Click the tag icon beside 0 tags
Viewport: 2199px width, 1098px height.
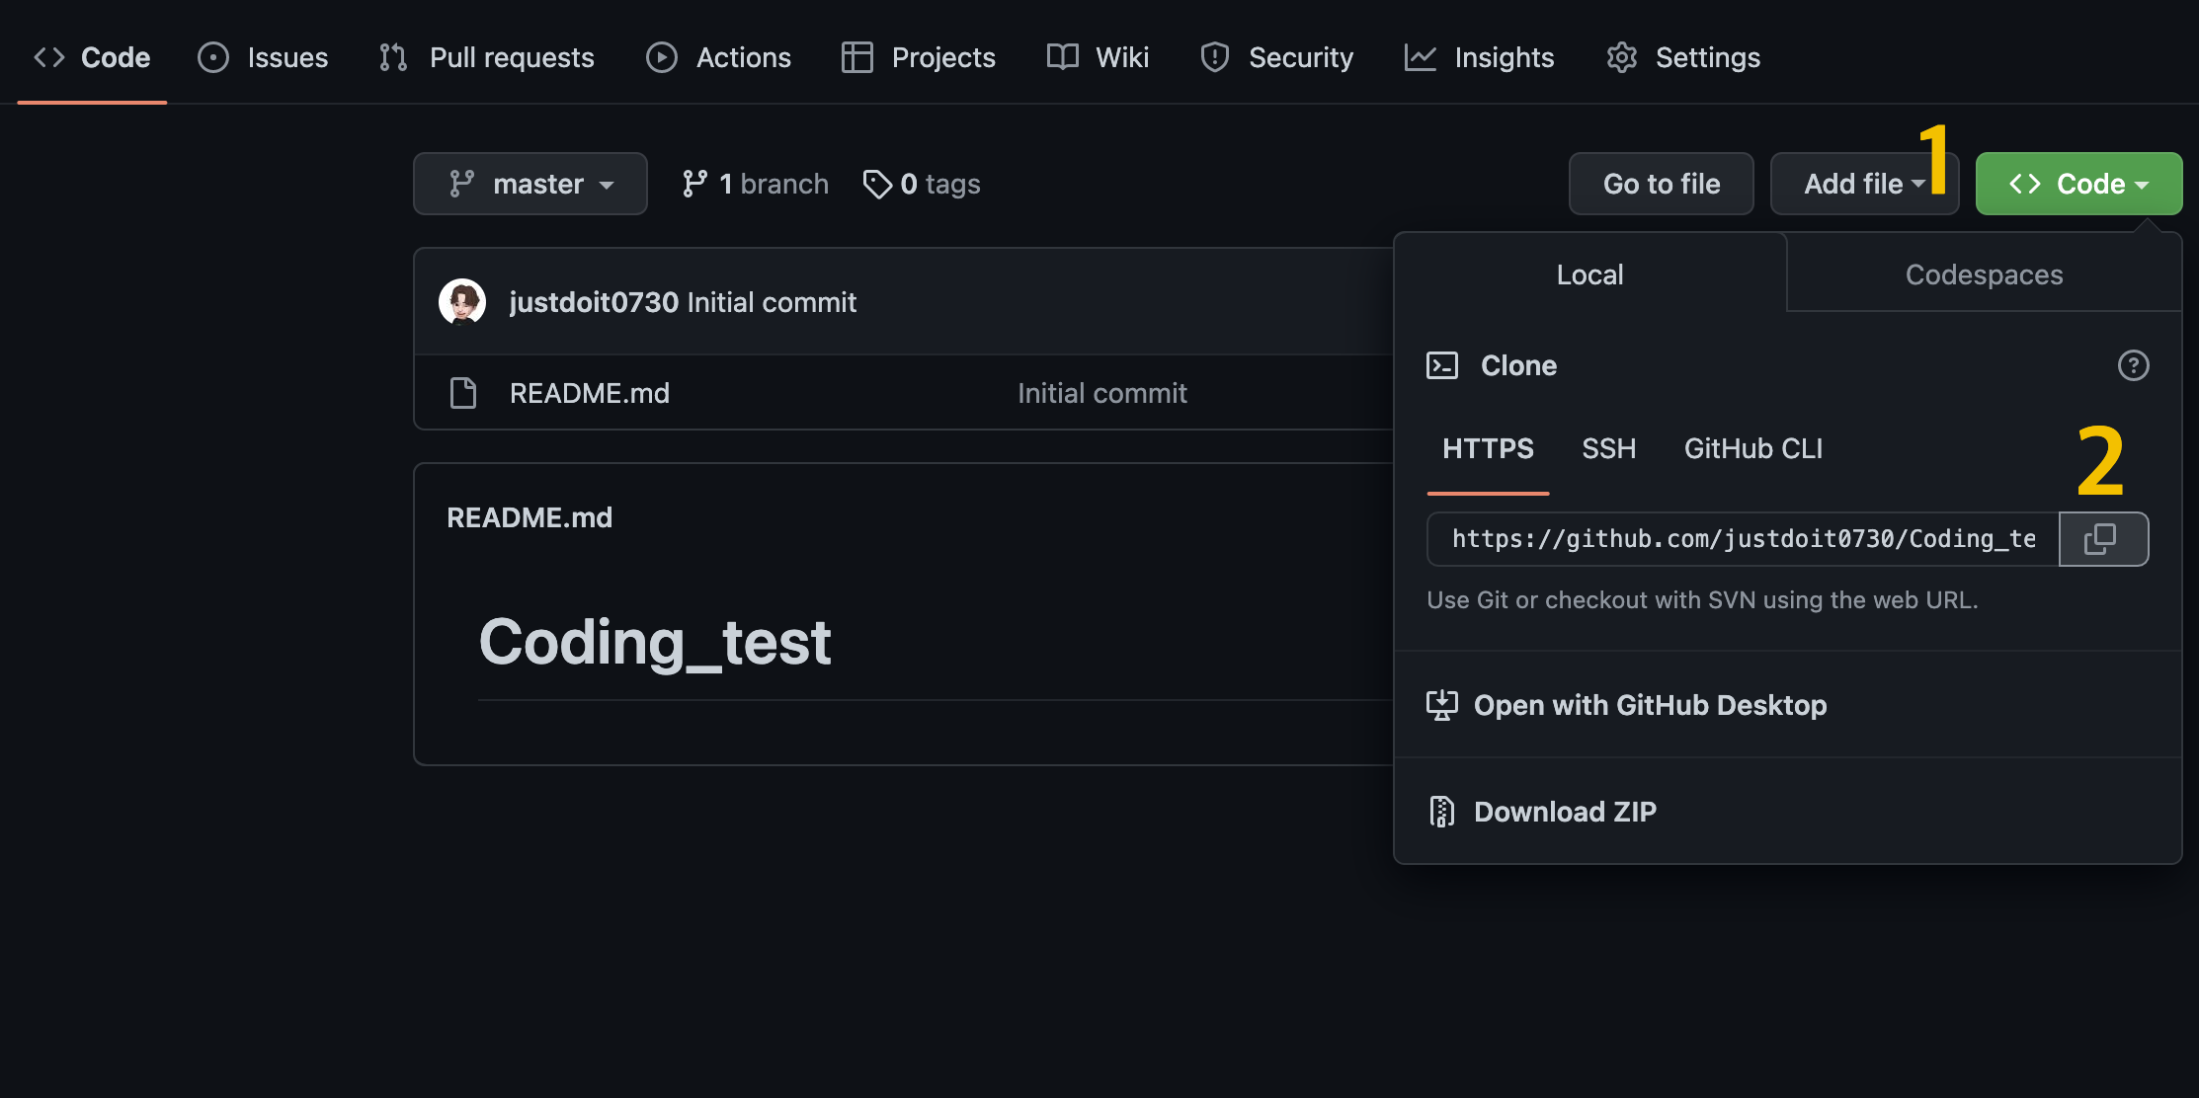(877, 184)
